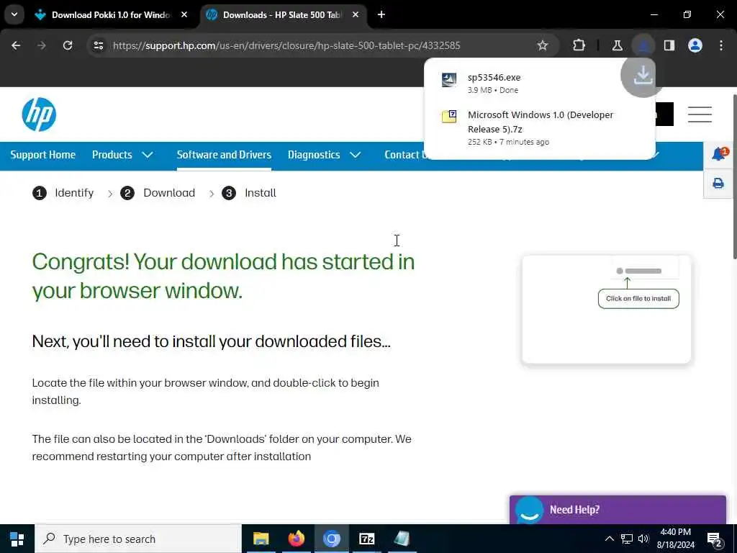Select Software and Drivers menu item
This screenshot has width=737, height=553.
click(224, 155)
